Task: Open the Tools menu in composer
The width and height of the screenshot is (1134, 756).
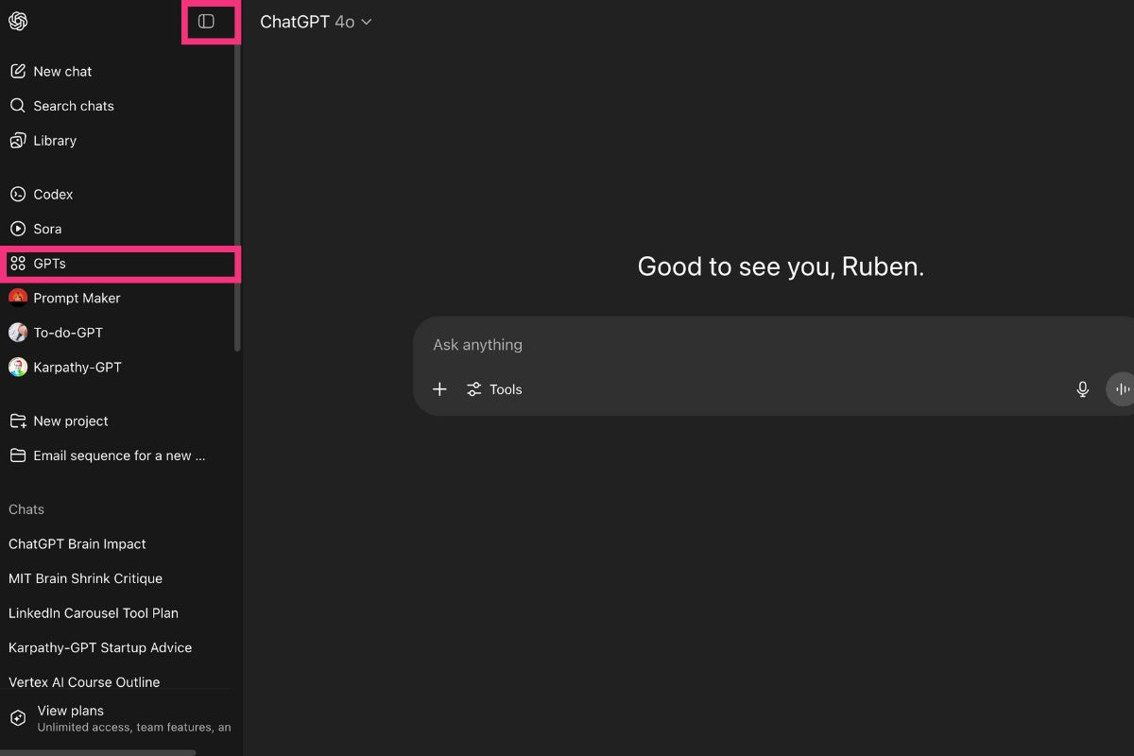Action: click(x=494, y=389)
